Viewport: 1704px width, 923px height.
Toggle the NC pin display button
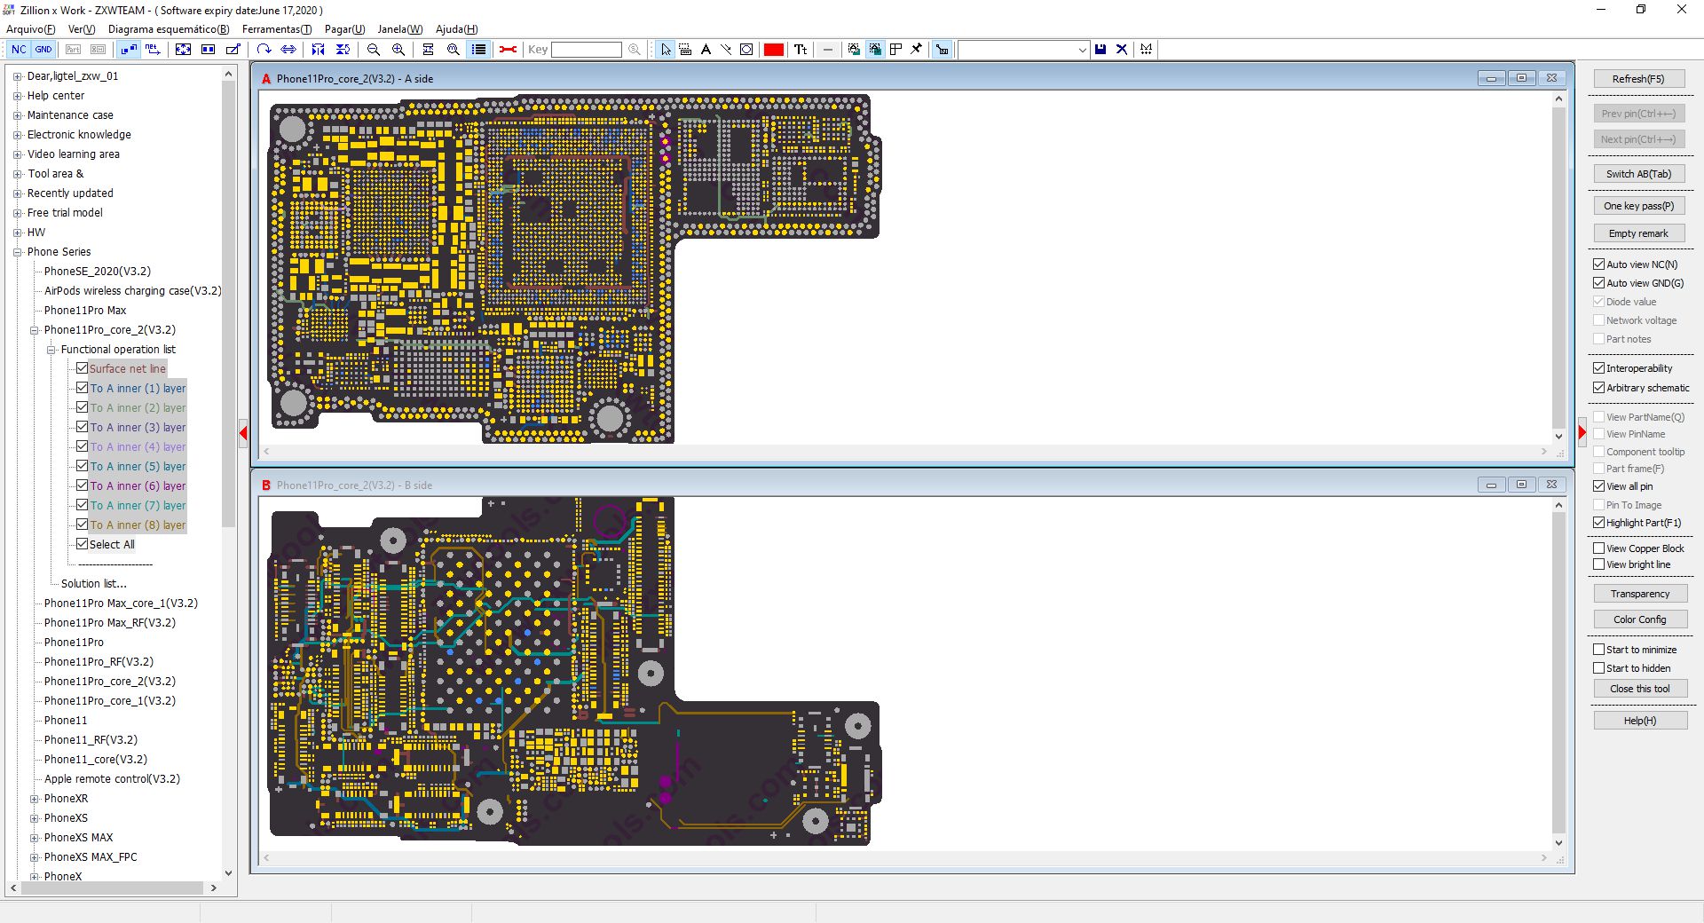pos(19,50)
